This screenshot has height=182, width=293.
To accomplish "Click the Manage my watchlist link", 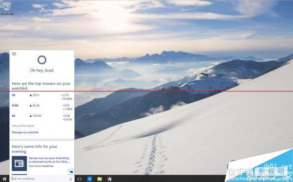I will pyautogui.click(x=25, y=132).
